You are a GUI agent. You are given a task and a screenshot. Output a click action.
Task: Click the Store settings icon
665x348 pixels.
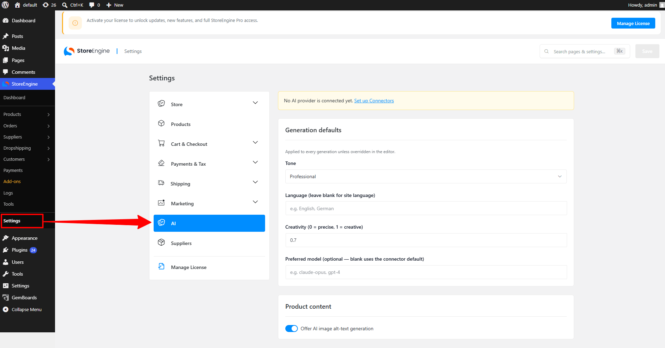pyautogui.click(x=161, y=103)
